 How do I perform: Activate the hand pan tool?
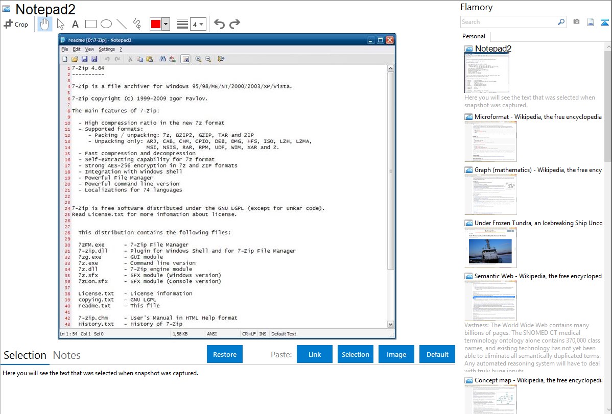point(45,24)
